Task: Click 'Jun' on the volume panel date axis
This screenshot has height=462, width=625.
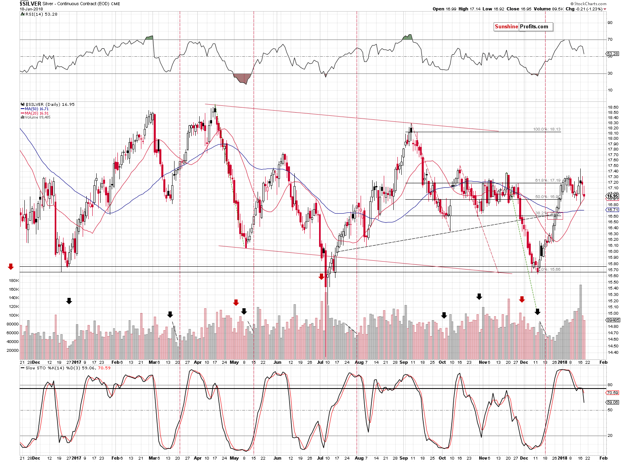Action: click(277, 362)
